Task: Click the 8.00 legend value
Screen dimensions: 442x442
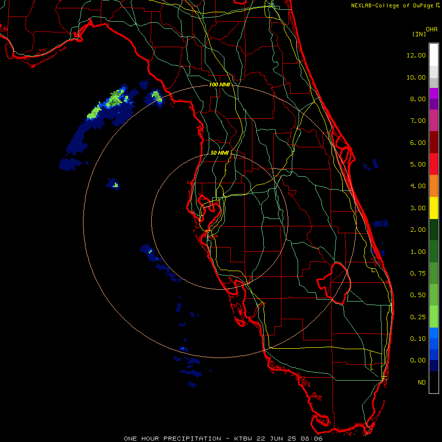Action: tap(418, 99)
